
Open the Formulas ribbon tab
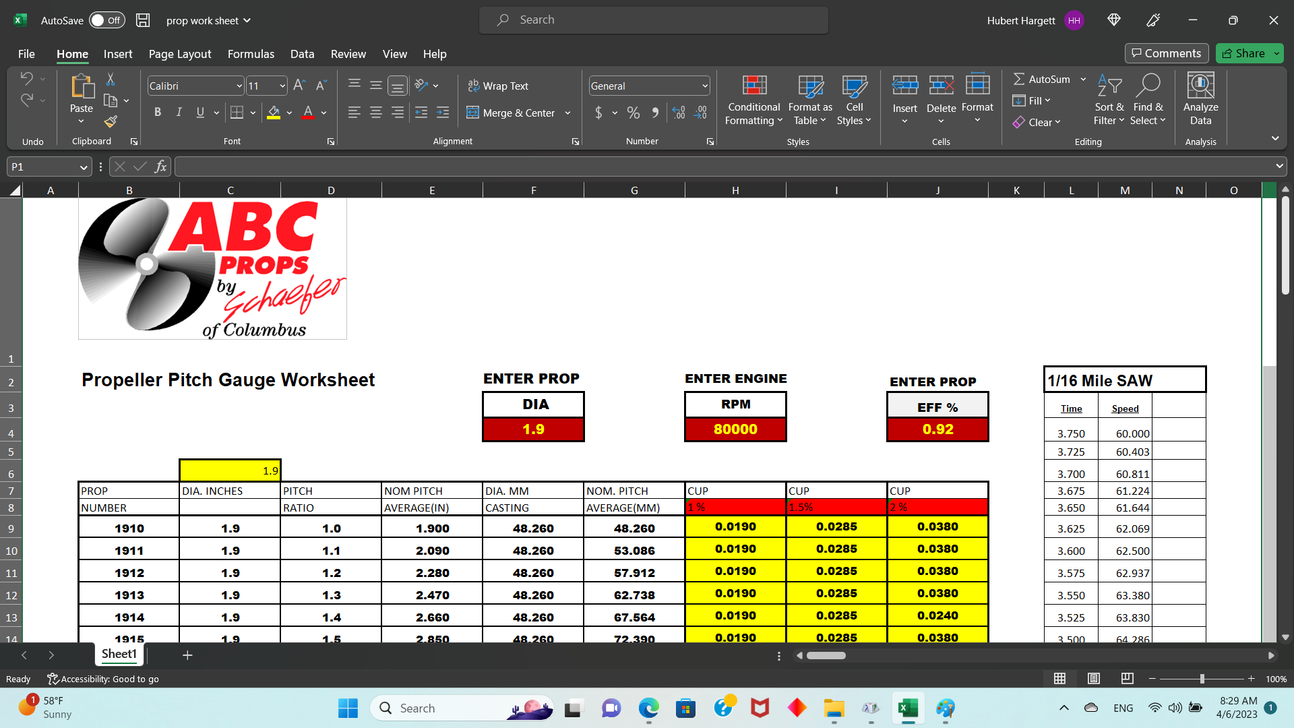(251, 54)
